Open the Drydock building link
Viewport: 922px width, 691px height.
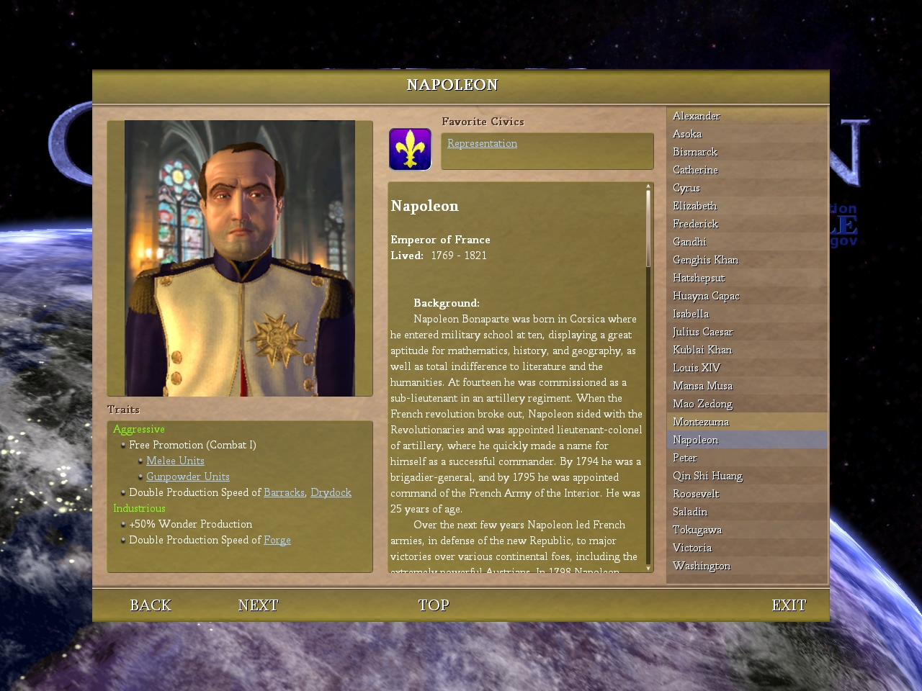(331, 492)
